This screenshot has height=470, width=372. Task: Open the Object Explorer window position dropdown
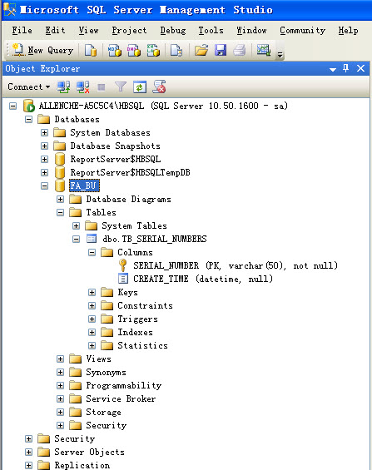tap(332, 69)
